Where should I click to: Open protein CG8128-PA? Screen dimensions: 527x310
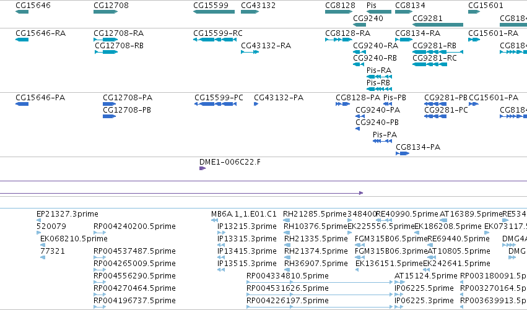tap(358, 98)
